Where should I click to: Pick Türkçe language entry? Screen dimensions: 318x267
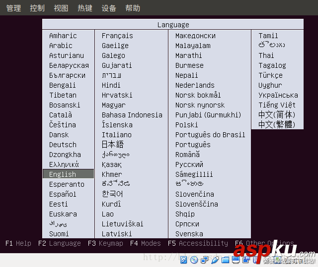click(270, 75)
